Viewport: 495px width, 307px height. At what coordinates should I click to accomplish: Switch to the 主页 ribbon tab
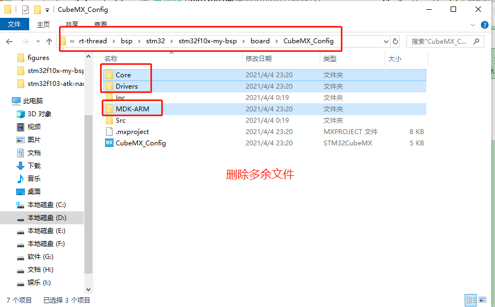(x=43, y=24)
